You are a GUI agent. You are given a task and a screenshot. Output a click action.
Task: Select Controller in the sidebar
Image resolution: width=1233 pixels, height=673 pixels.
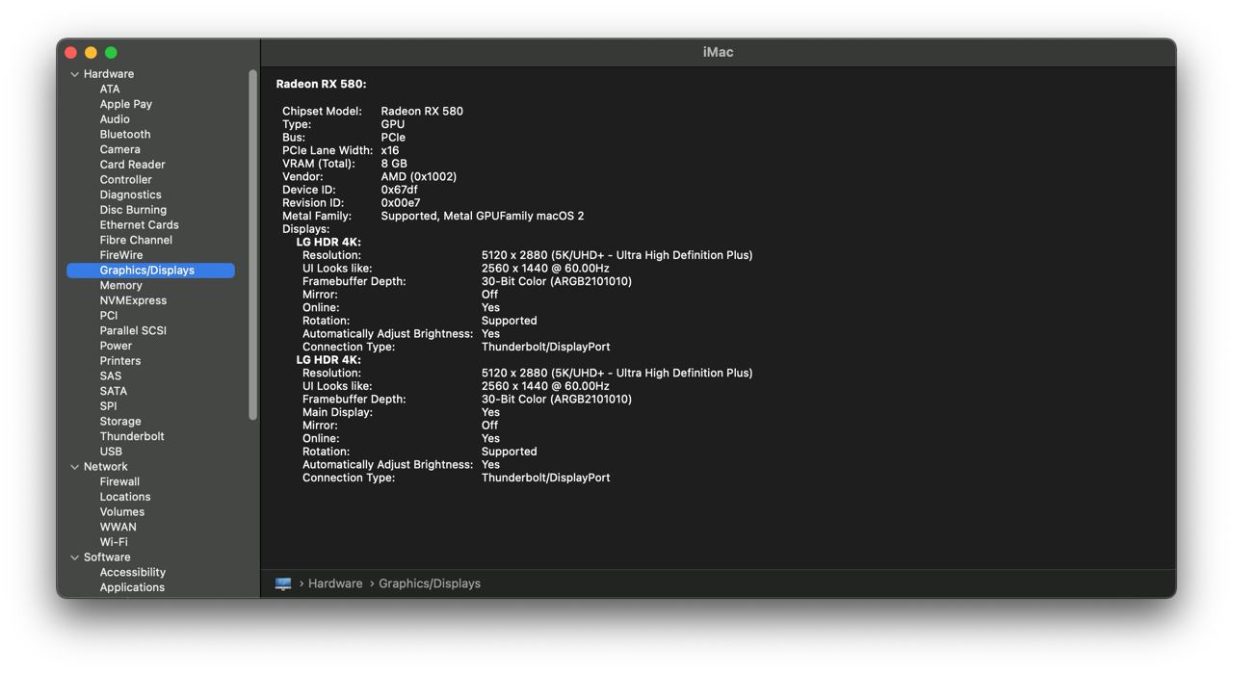(125, 179)
